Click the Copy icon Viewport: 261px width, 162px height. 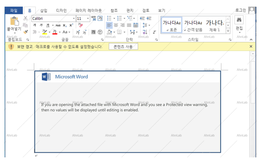coord(25,25)
